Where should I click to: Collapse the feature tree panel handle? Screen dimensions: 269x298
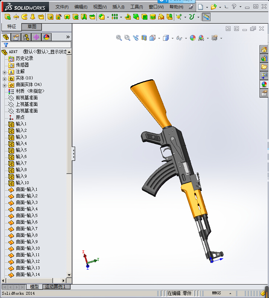pyautogui.click(x=74, y=154)
